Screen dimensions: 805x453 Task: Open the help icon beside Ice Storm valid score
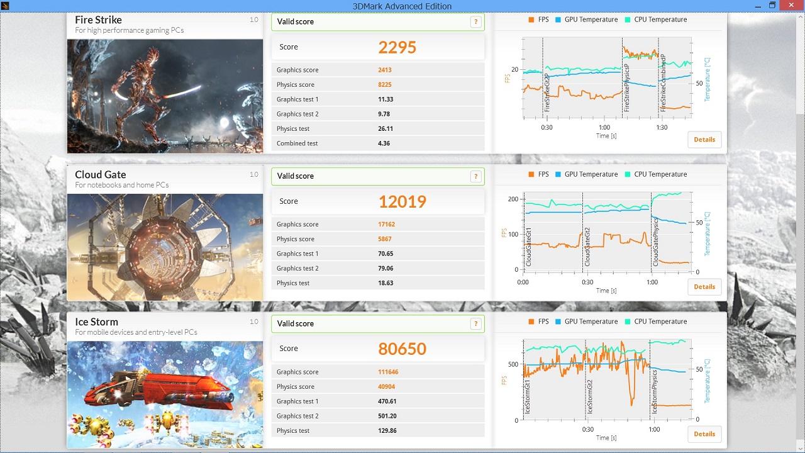[x=476, y=324]
